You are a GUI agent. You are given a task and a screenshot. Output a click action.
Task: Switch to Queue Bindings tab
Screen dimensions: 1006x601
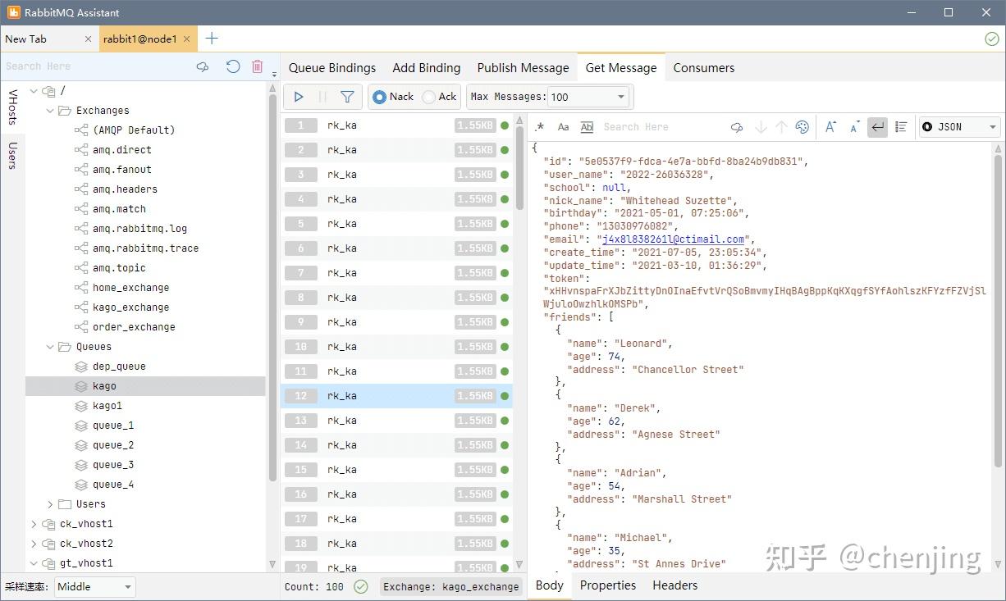pos(332,68)
